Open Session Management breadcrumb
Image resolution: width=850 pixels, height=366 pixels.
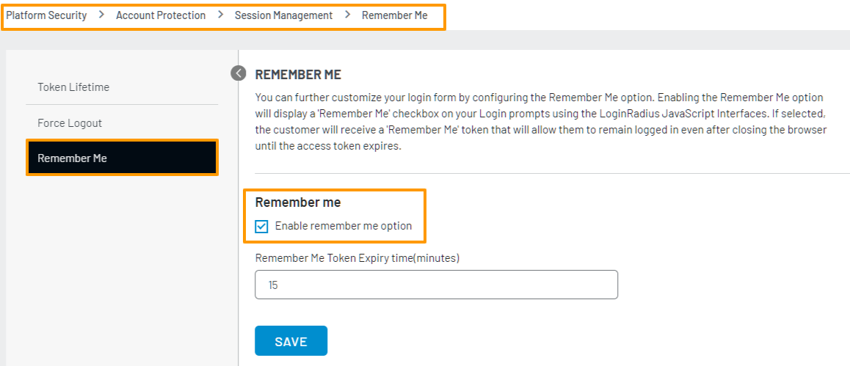(283, 15)
